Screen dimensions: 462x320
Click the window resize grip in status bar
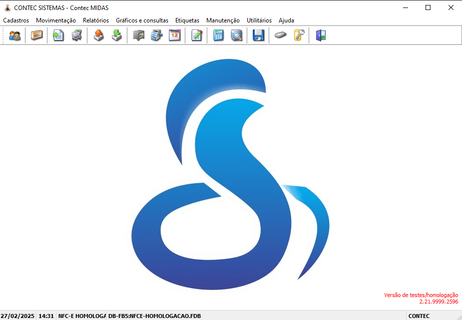(459, 317)
